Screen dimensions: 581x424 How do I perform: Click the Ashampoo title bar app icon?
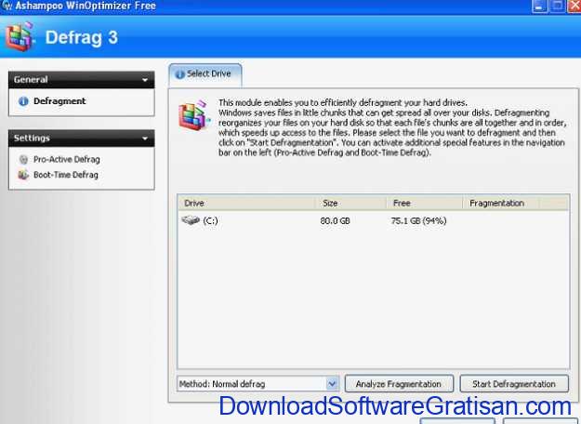pyautogui.click(x=7, y=6)
